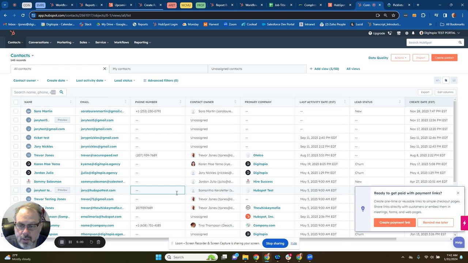Check the box for the ticket test row
The image size is (468, 263).
[x=16, y=137]
